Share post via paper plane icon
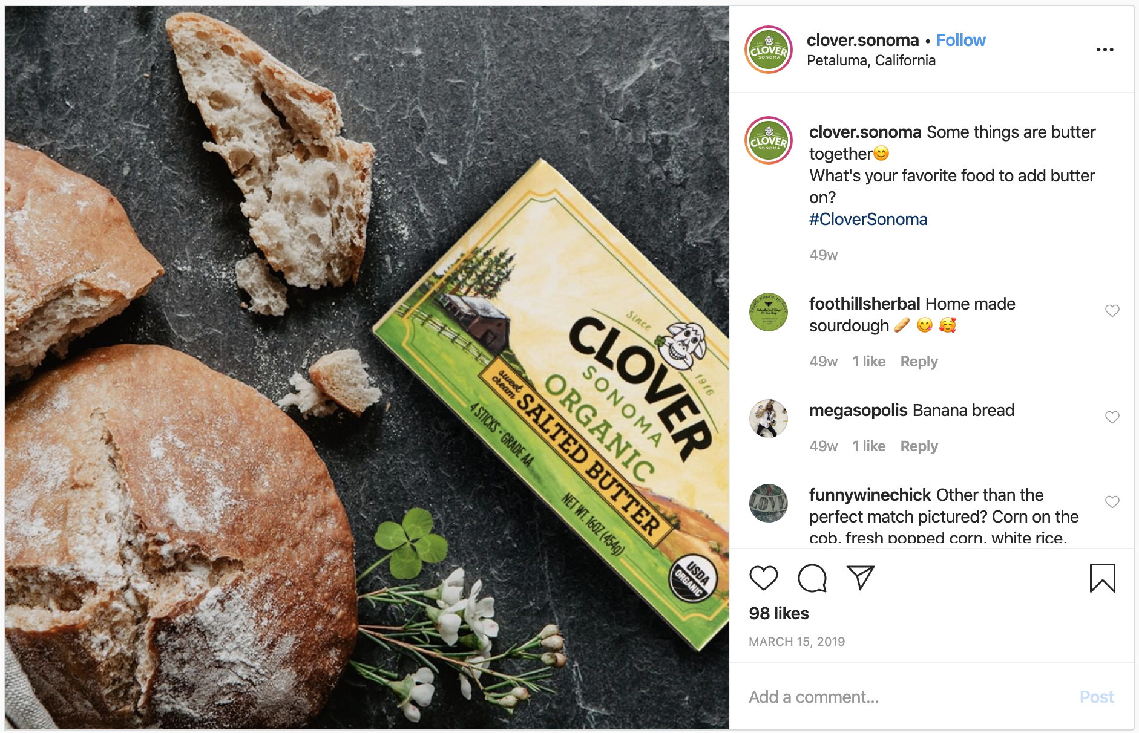 (861, 578)
